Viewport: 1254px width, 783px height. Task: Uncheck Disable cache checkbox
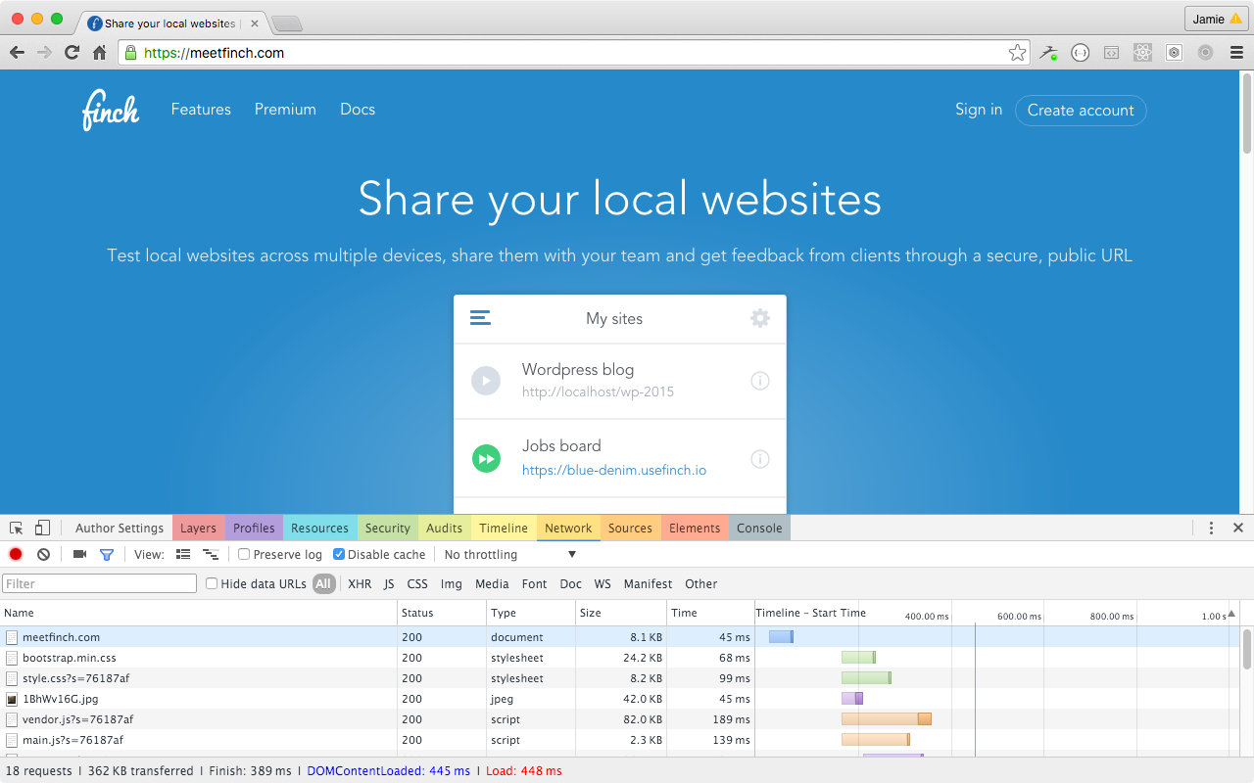coord(339,554)
